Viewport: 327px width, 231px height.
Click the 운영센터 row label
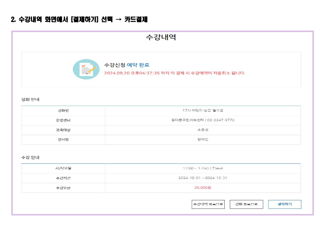[x=63, y=120]
